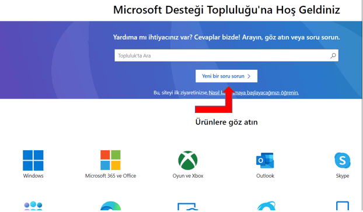
Task: Open the 'Nasıl kullanmaya başlayacağınızı öğrenin' link
Action: point(254,93)
